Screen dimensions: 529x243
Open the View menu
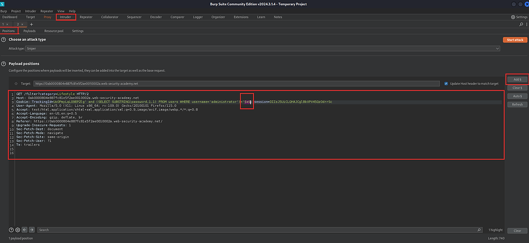pos(61,11)
